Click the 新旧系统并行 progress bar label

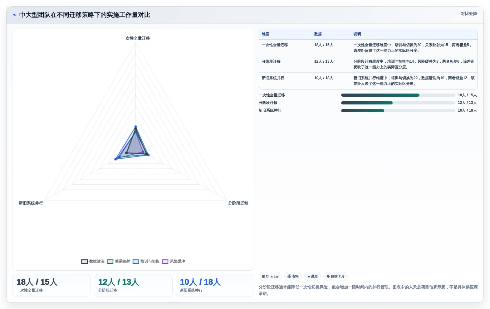coord(270,111)
